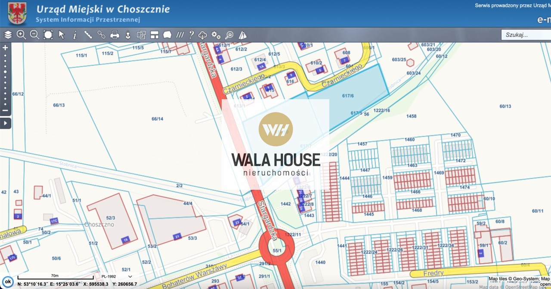Click the address marker 17C
Image resolution: width=551 pixels, height=289 pixels.
coord(54,221)
